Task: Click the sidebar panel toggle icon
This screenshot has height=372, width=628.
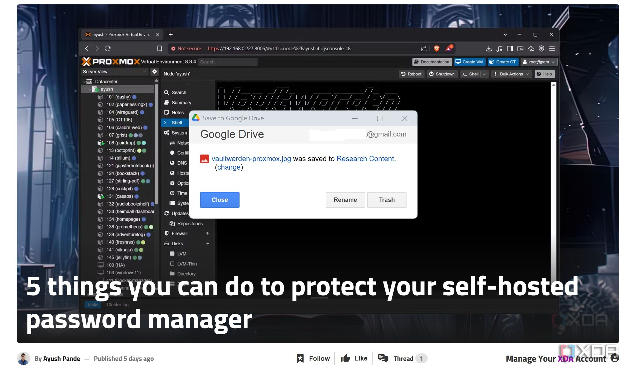Action: 510,49
